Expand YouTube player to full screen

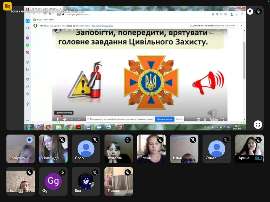222,119
